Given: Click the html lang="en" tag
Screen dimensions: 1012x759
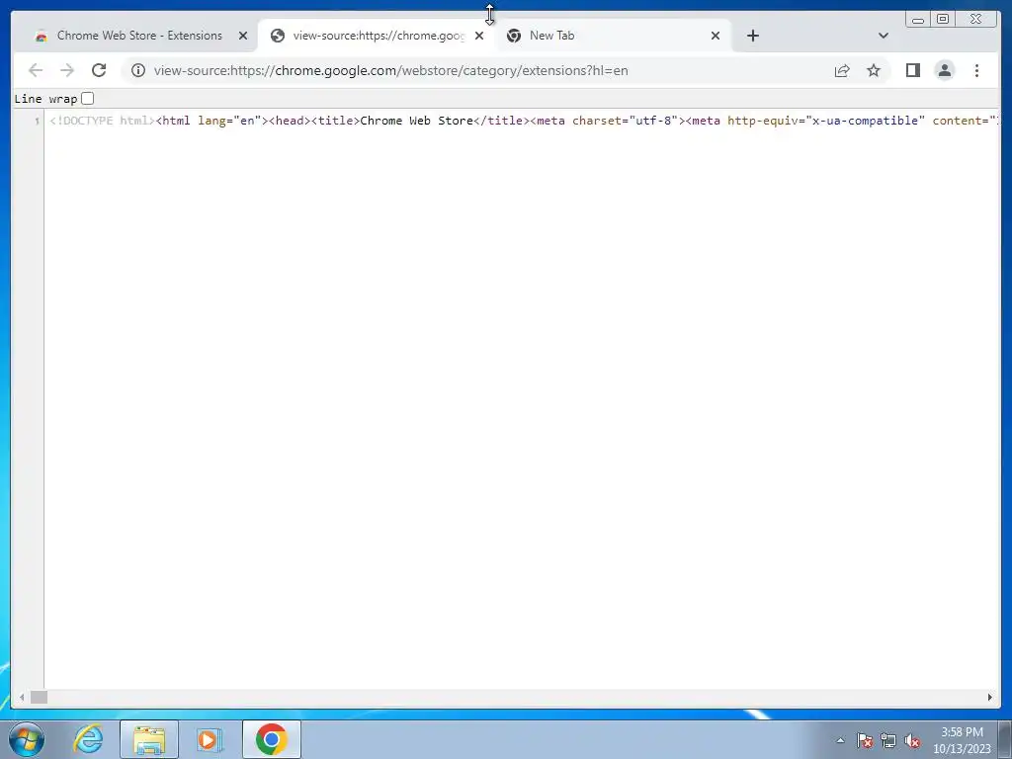Looking at the screenshot, I should click(211, 121).
